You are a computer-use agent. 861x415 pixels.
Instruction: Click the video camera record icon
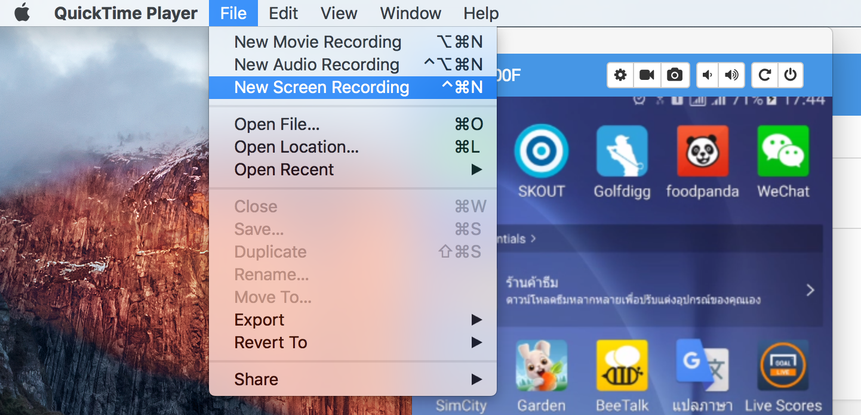coord(647,75)
